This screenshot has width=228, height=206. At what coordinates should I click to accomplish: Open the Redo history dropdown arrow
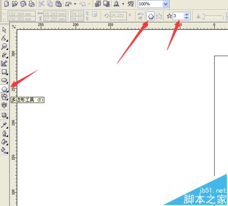pos(89,4)
